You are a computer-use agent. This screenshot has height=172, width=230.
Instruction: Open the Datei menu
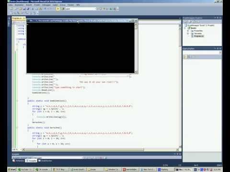pos(11,5)
